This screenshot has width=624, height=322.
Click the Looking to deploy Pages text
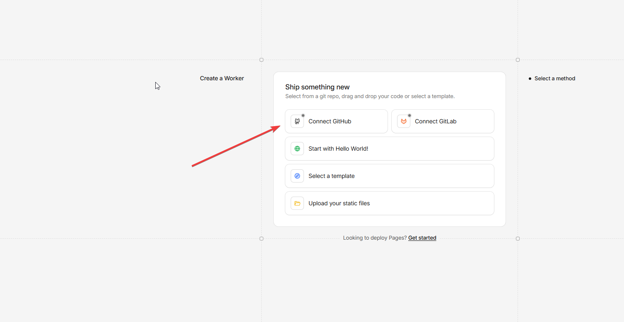pyautogui.click(x=375, y=238)
